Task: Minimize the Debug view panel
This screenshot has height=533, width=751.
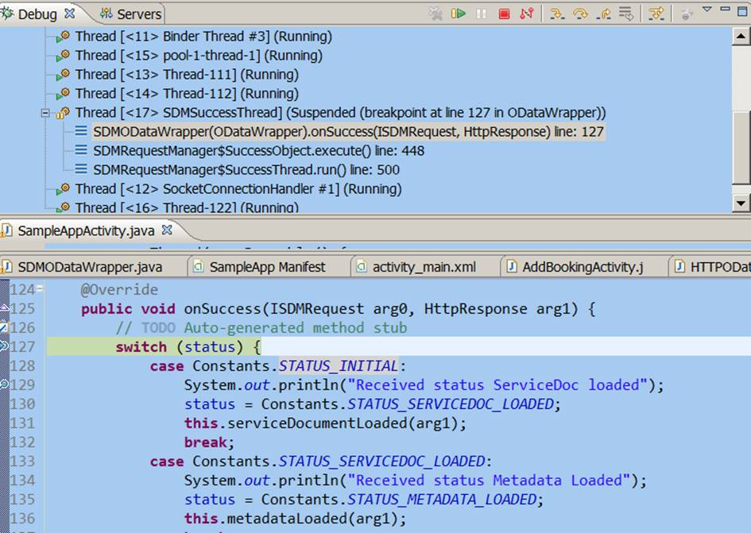Action: tap(725, 9)
